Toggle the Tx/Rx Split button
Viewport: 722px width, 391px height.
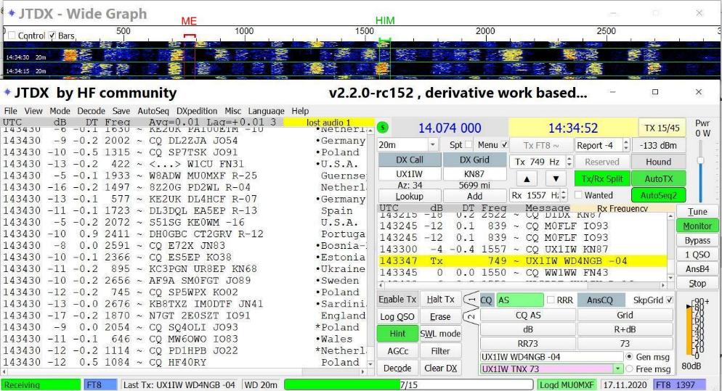tap(602, 179)
